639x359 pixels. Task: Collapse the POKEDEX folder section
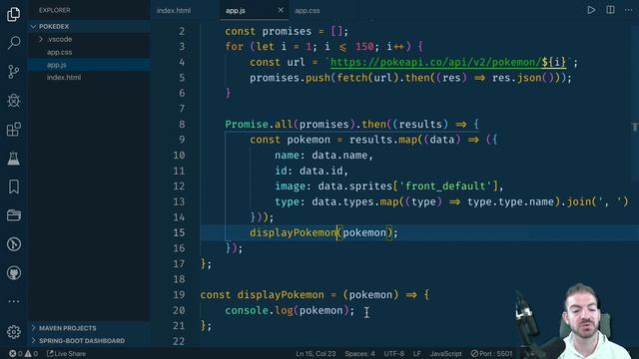89,27
